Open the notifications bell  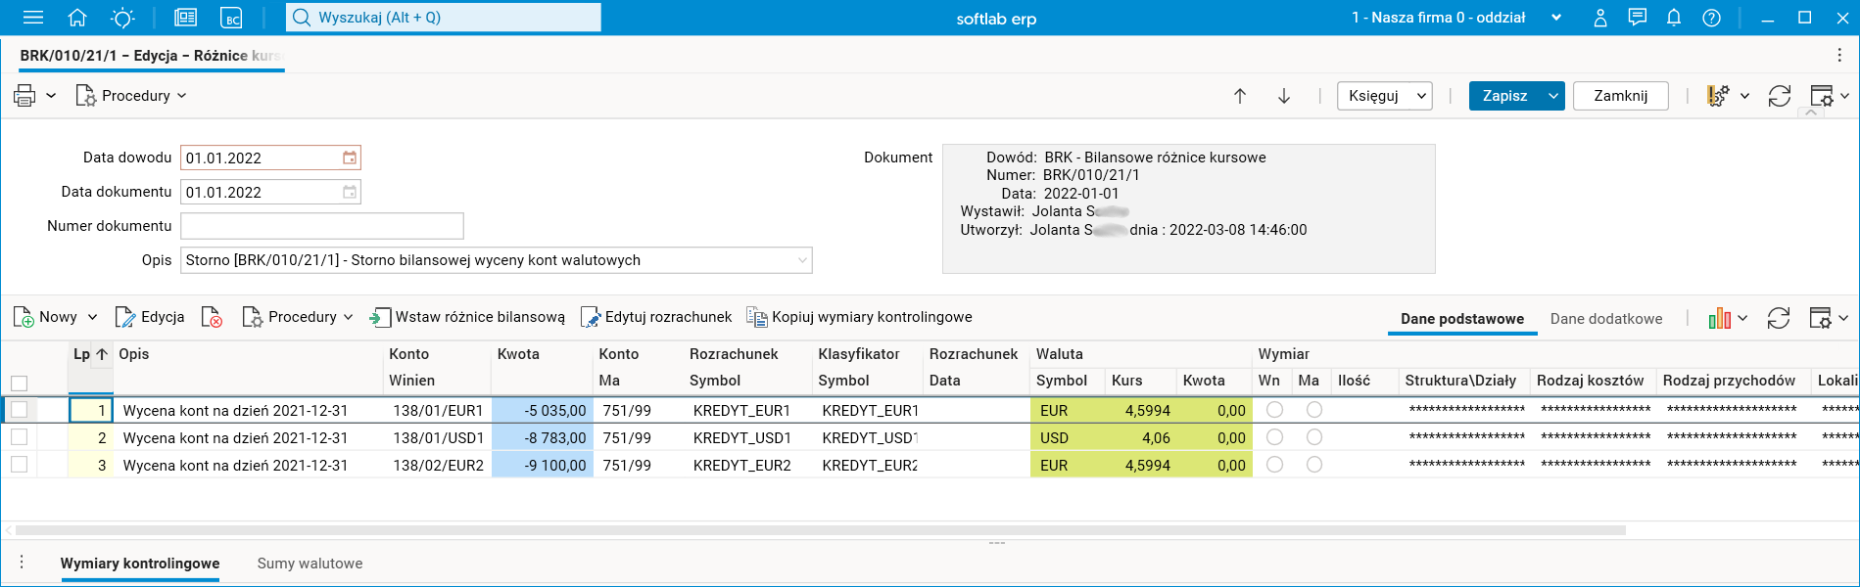pos(1674,18)
